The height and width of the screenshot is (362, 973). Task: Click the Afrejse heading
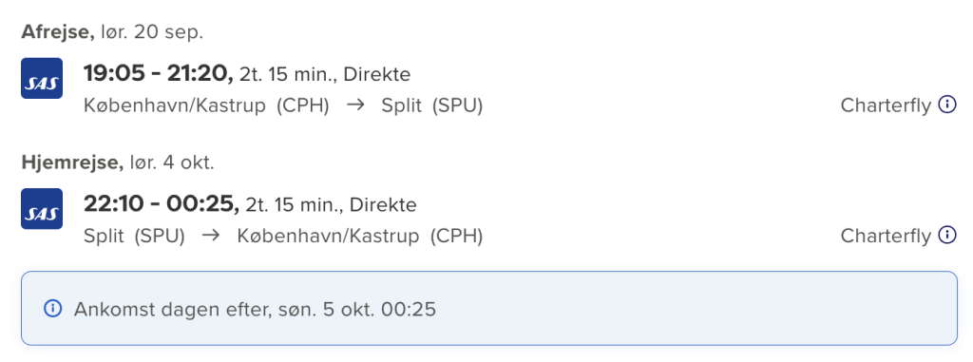tap(58, 33)
